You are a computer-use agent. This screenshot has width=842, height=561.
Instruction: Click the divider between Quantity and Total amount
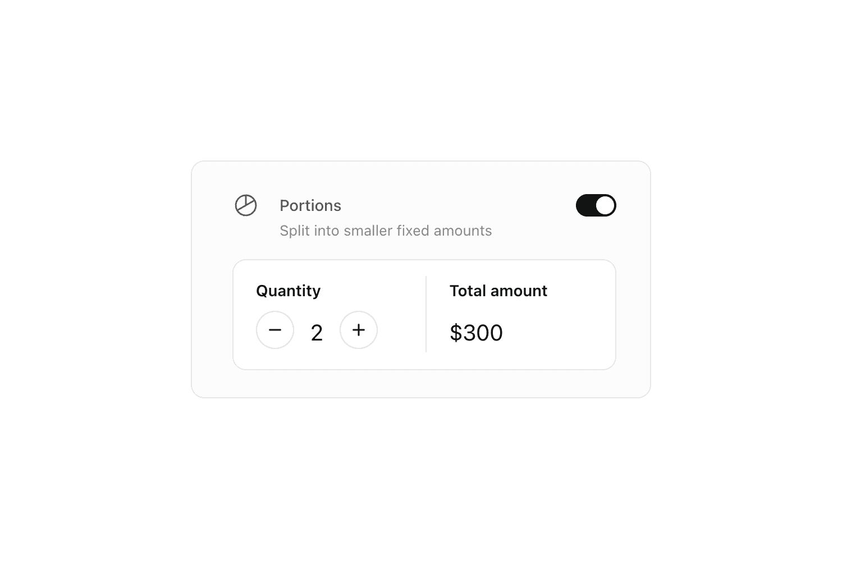[426, 314]
